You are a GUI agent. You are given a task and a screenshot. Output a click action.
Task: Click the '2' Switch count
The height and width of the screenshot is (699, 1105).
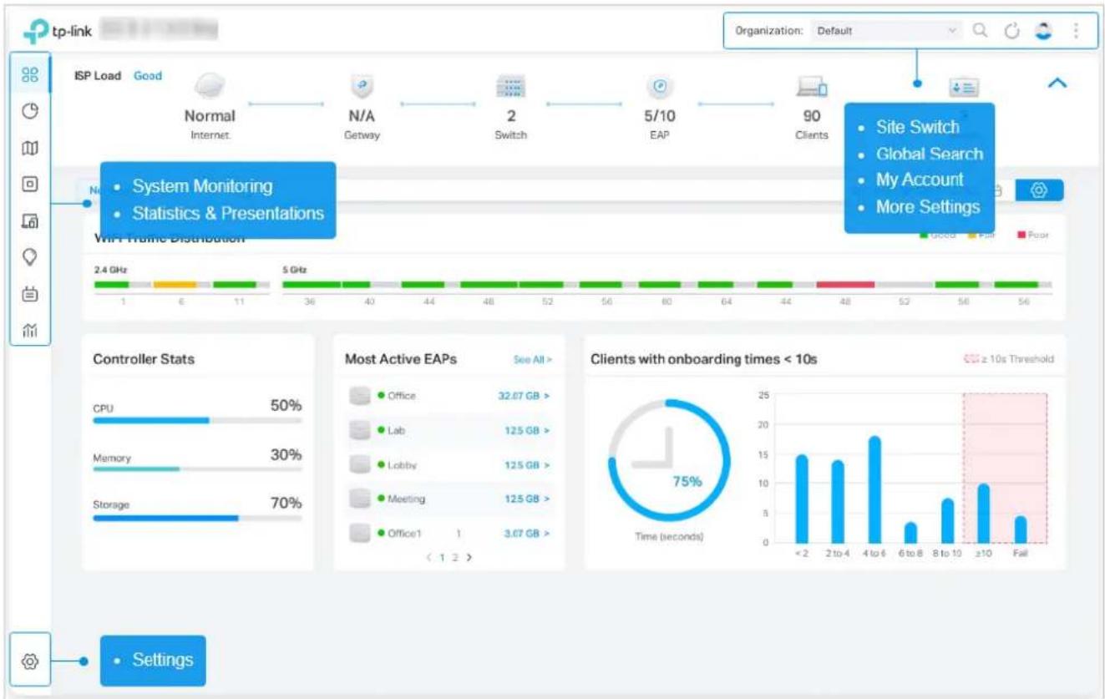tap(510, 116)
